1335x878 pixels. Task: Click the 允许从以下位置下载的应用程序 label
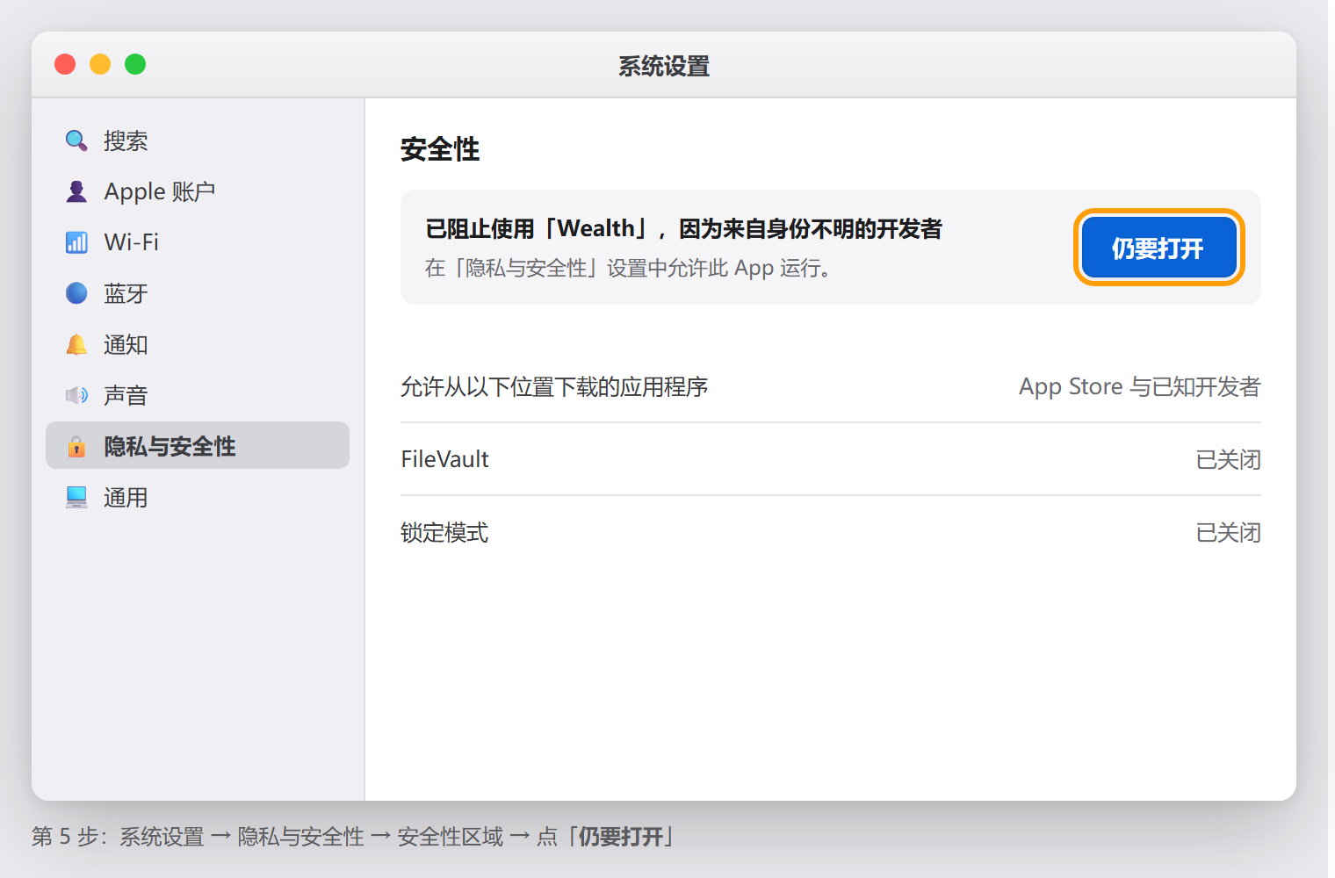tap(554, 386)
